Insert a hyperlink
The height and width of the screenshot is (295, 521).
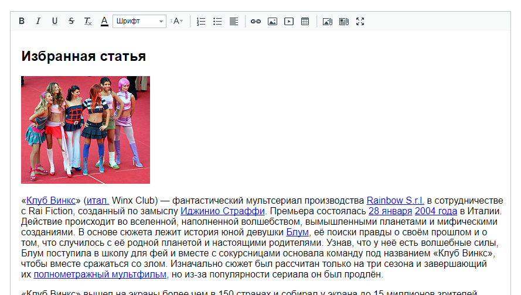256,22
